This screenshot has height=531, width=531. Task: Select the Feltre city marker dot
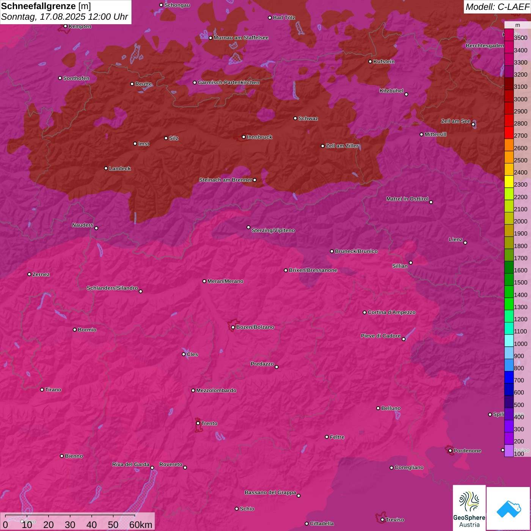click(327, 437)
